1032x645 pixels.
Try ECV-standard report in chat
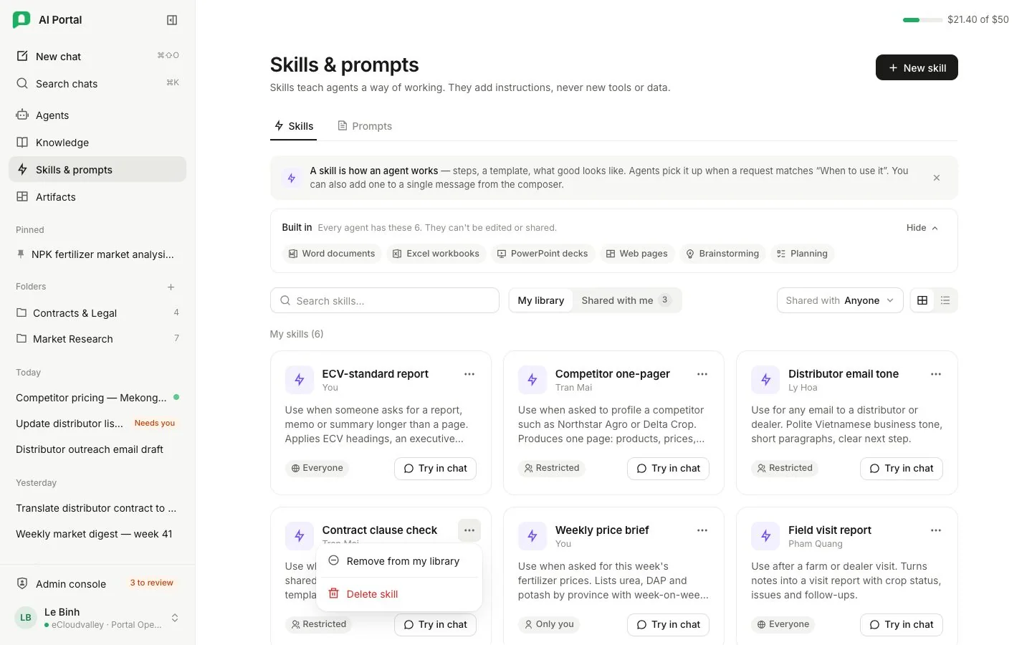click(435, 468)
